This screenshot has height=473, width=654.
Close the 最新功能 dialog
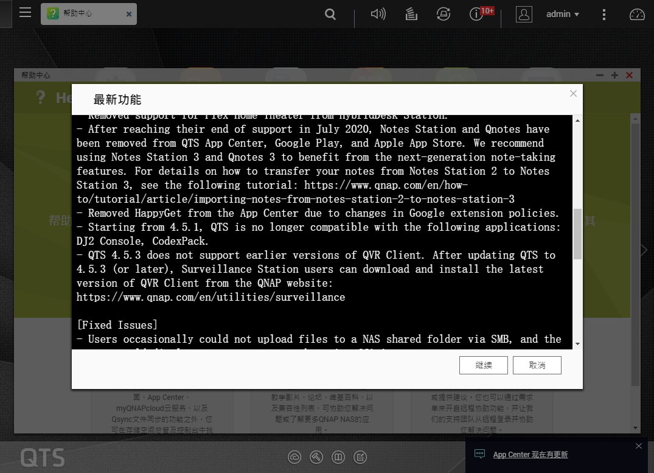tap(574, 94)
